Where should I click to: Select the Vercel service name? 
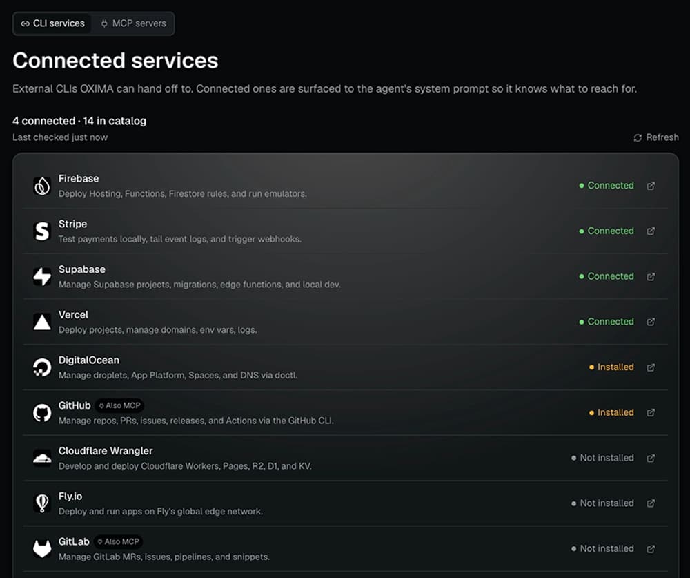coord(74,315)
